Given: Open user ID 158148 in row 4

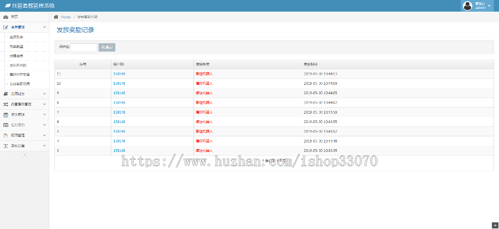Looking at the screenshot, I should [119, 141].
